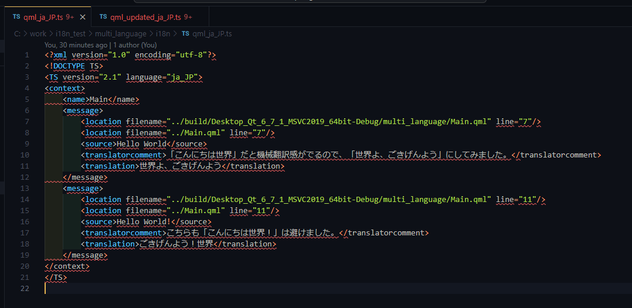
Task: Click the qml_ja_JP.ts breadcrumb file name
Action: click(212, 33)
